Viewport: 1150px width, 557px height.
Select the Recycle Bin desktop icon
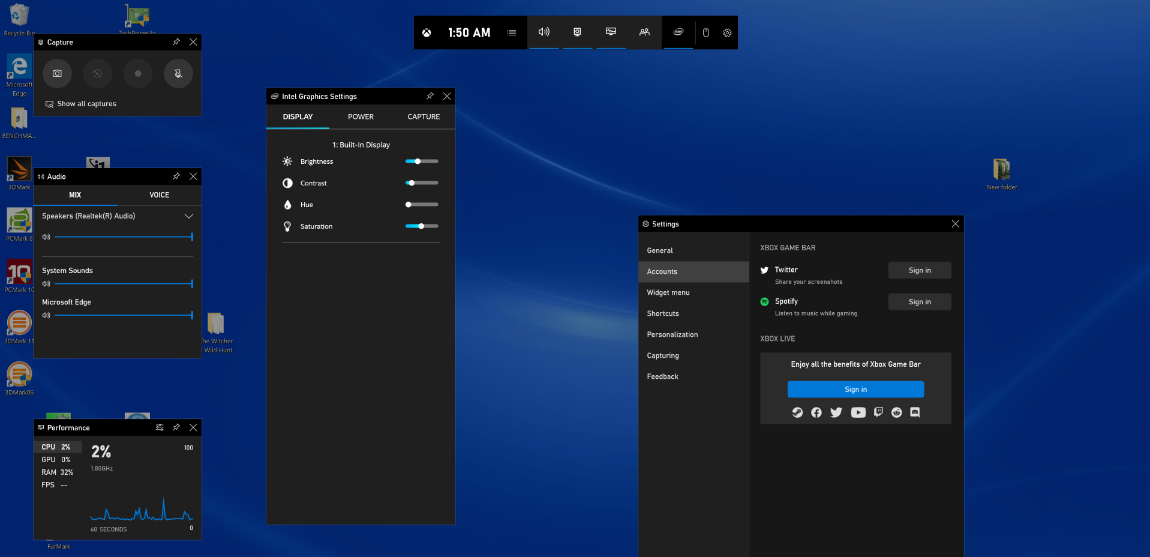tap(18, 19)
